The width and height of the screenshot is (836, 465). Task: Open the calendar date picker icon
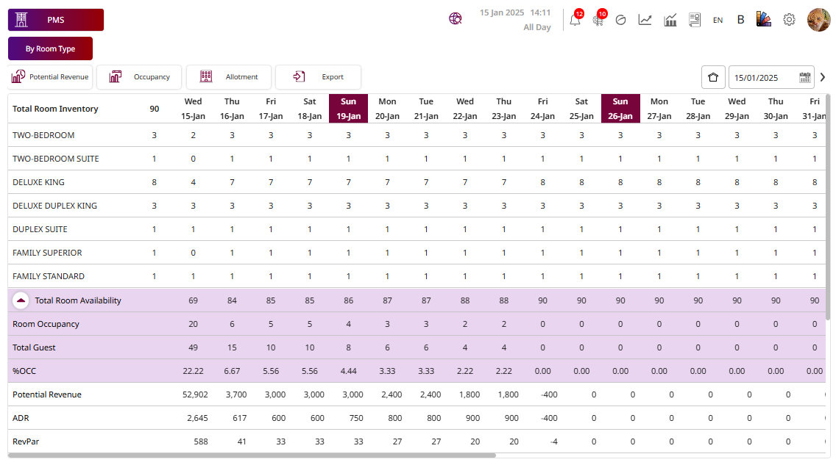point(804,77)
